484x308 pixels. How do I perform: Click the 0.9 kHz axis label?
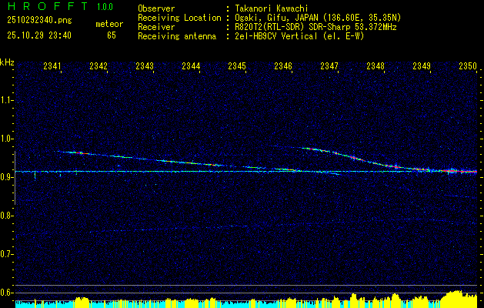click(x=6, y=177)
